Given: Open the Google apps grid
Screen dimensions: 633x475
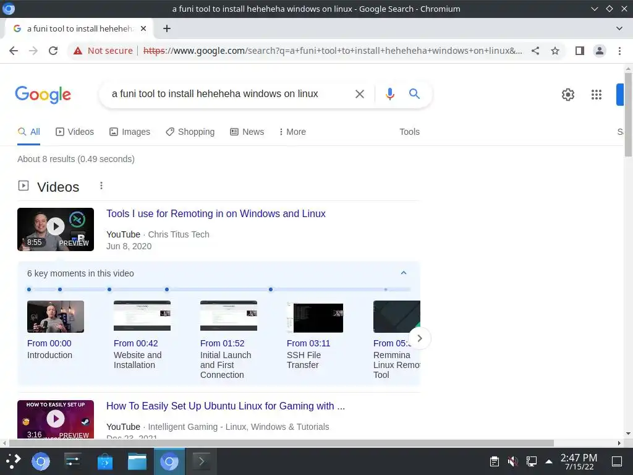Looking at the screenshot, I should coord(597,95).
